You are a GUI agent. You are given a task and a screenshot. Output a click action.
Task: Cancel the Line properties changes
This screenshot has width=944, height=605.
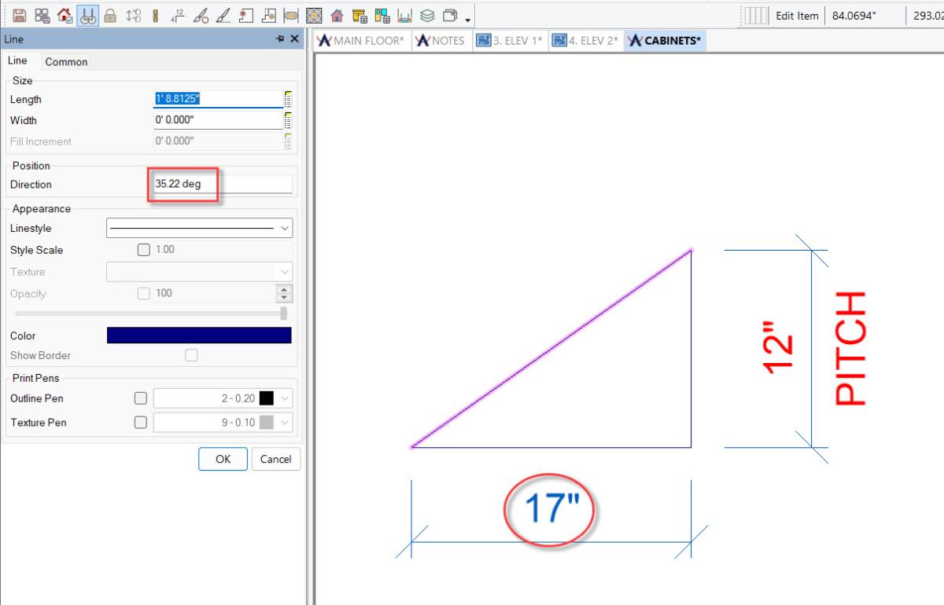275,459
